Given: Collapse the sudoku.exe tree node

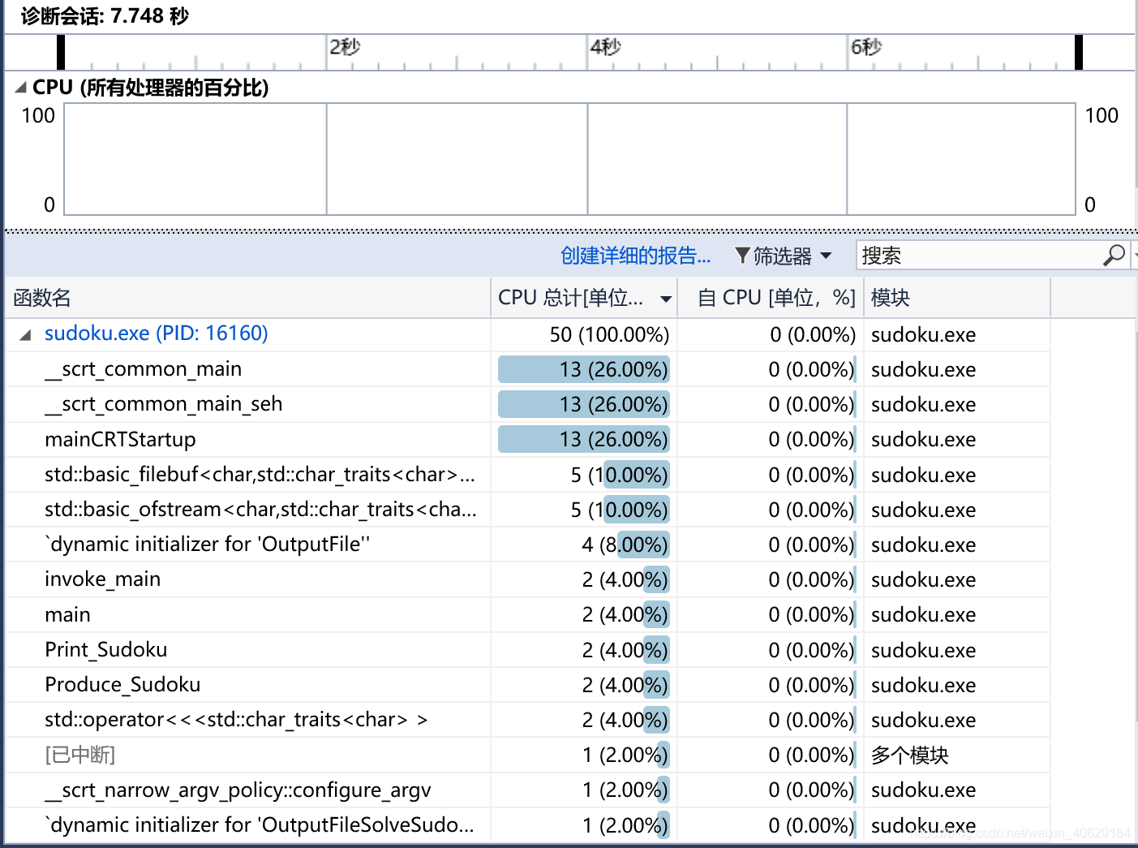Looking at the screenshot, I should pyautogui.click(x=25, y=335).
